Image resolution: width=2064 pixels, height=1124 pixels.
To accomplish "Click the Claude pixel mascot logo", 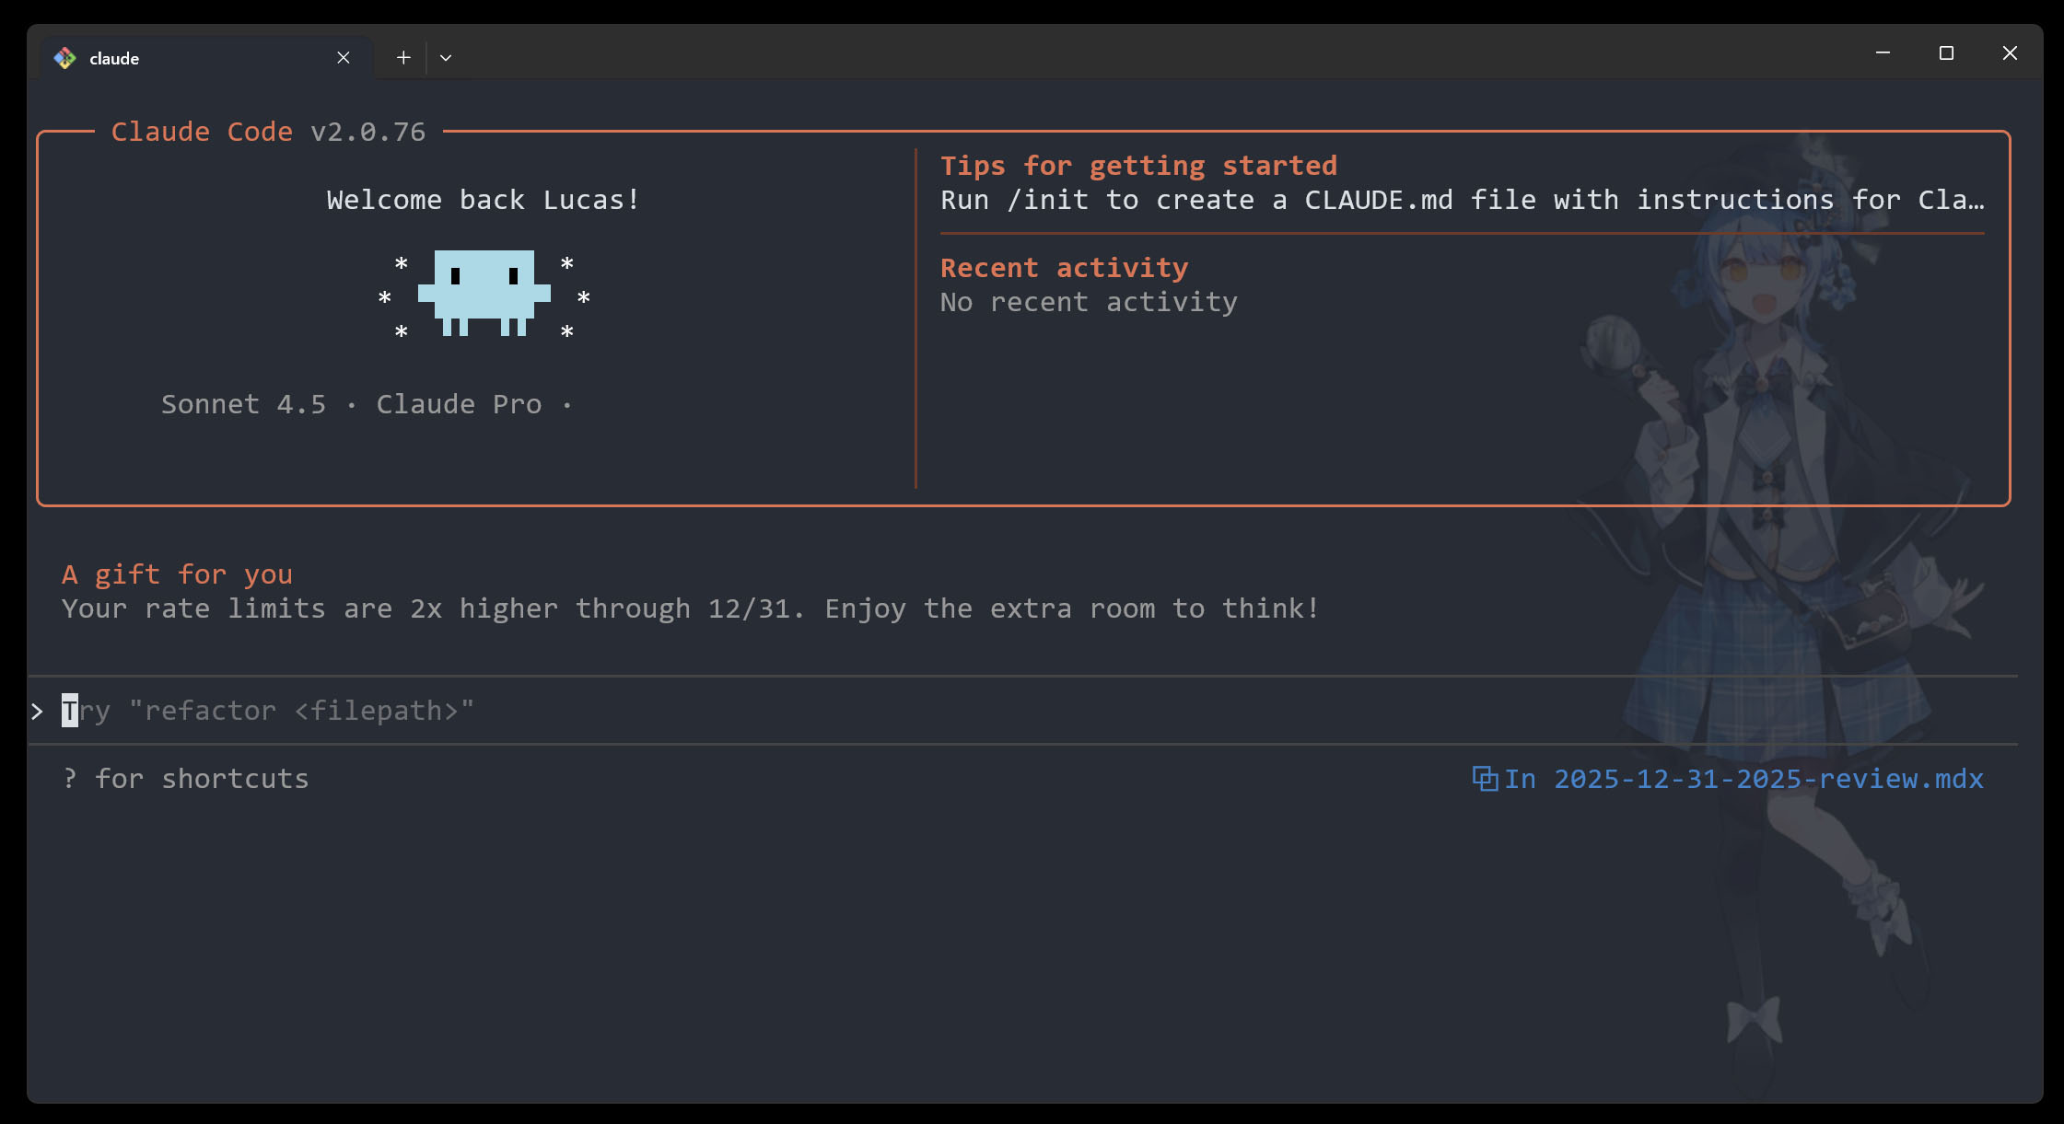I will 484,293.
